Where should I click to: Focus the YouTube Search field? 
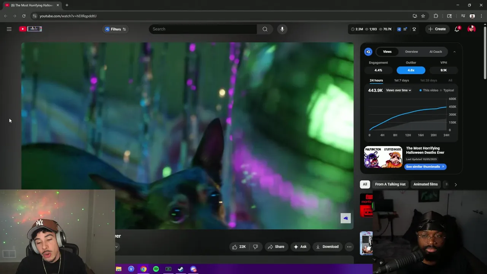click(203, 29)
